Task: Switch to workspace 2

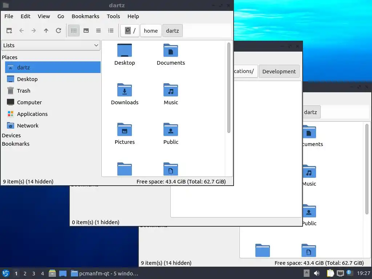Action: (x=25, y=274)
